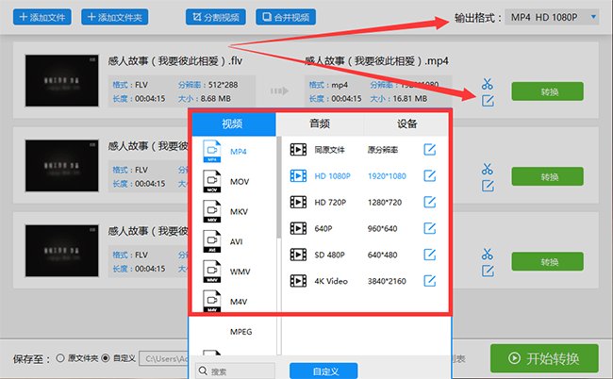Screen dimensions: 613x379
Task: Select the 640P film icon
Action: pos(298,228)
